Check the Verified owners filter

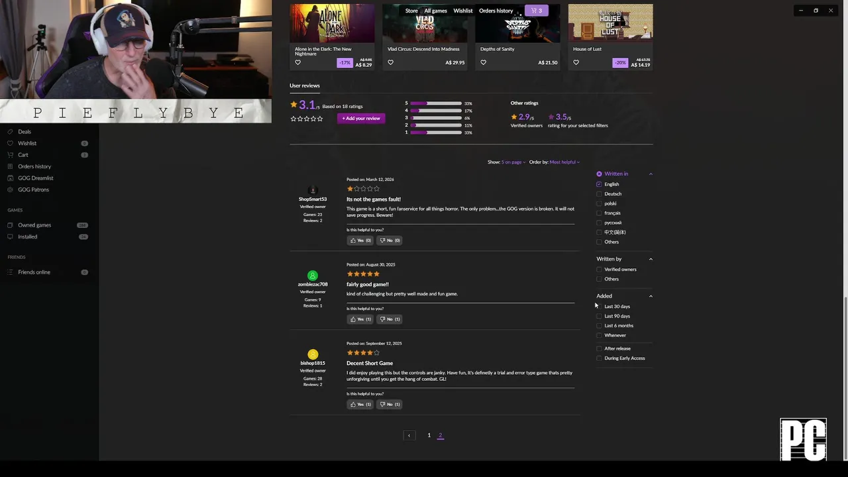pos(599,270)
